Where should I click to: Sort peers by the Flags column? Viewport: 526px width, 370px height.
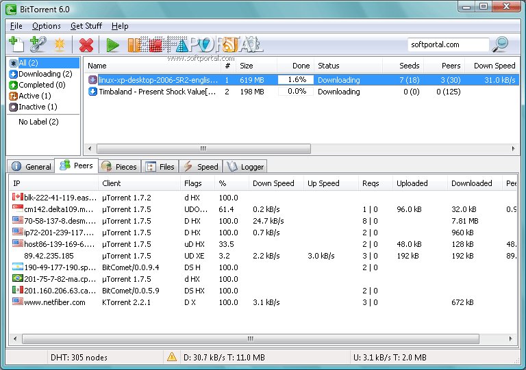click(x=198, y=183)
